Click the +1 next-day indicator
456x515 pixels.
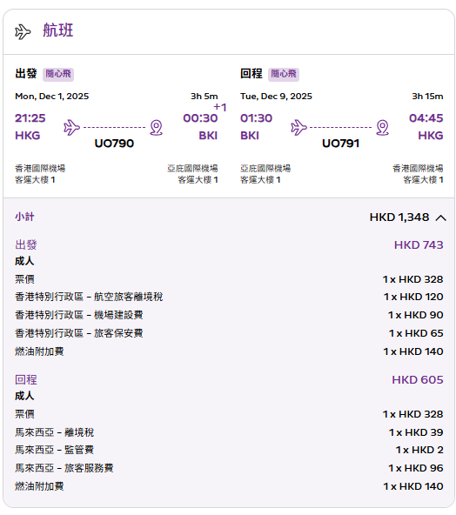(220, 107)
